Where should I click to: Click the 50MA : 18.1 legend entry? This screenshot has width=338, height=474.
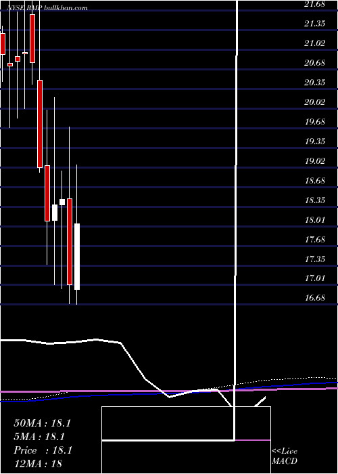[x=42, y=423]
